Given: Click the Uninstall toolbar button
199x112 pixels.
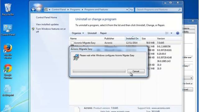Looking at the screenshot, I should pos(92,33).
